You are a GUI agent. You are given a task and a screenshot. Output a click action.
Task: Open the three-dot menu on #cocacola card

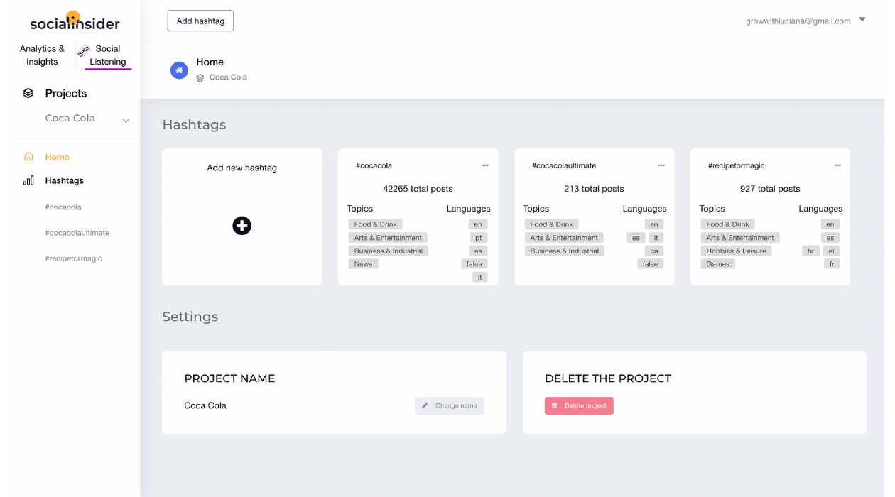pyautogui.click(x=485, y=165)
